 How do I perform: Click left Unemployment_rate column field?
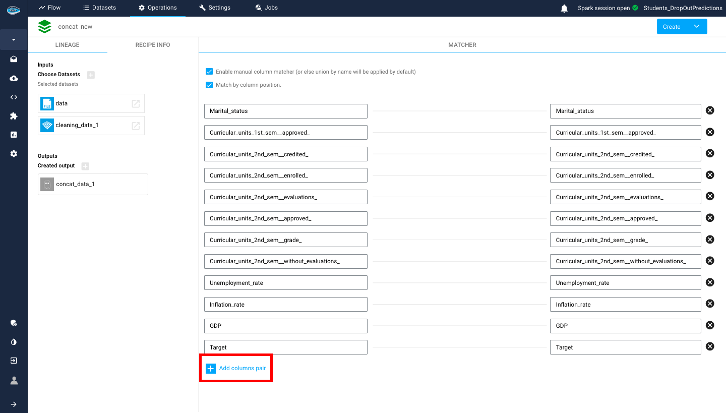pos(285,283)
